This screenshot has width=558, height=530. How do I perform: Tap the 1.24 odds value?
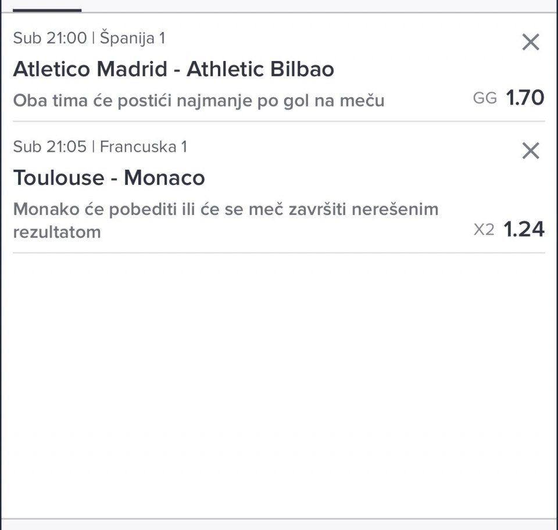(x=524, y=230)
